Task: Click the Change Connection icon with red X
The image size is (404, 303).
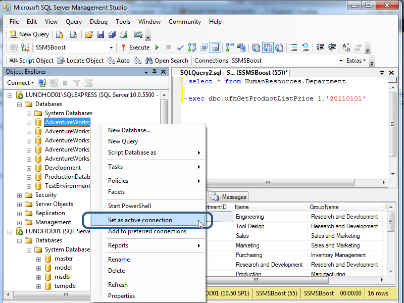Action: coord(25,47)
